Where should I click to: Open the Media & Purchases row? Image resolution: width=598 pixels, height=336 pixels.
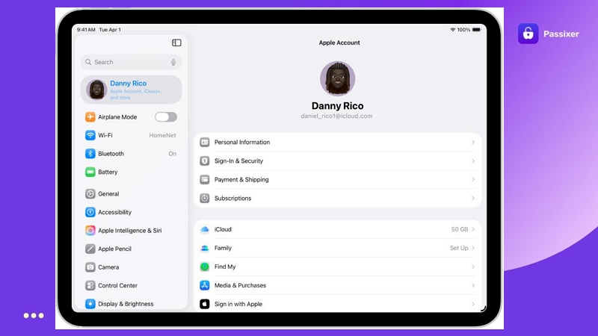coord(338,285)
